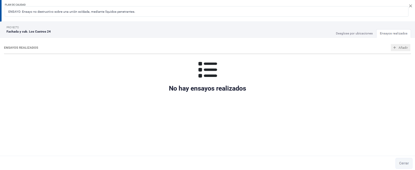Click the word ENSAYO: in the description box

coord(15,12)
